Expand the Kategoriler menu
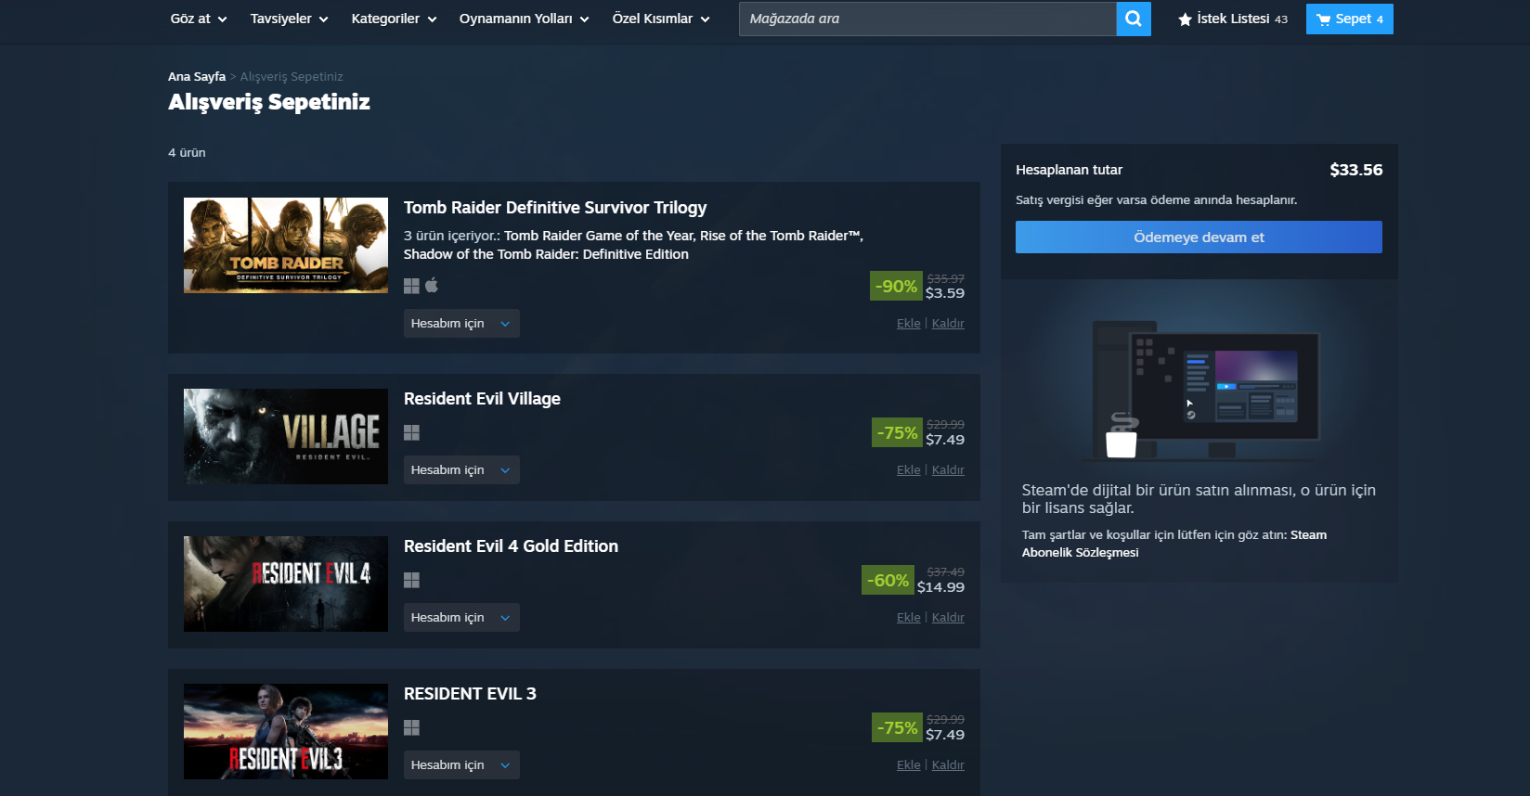The height and width of the screenshot is (796, 1530). click(394, 19)
